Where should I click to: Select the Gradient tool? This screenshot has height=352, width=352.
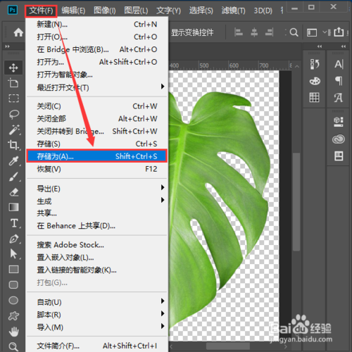coord(13,207)
